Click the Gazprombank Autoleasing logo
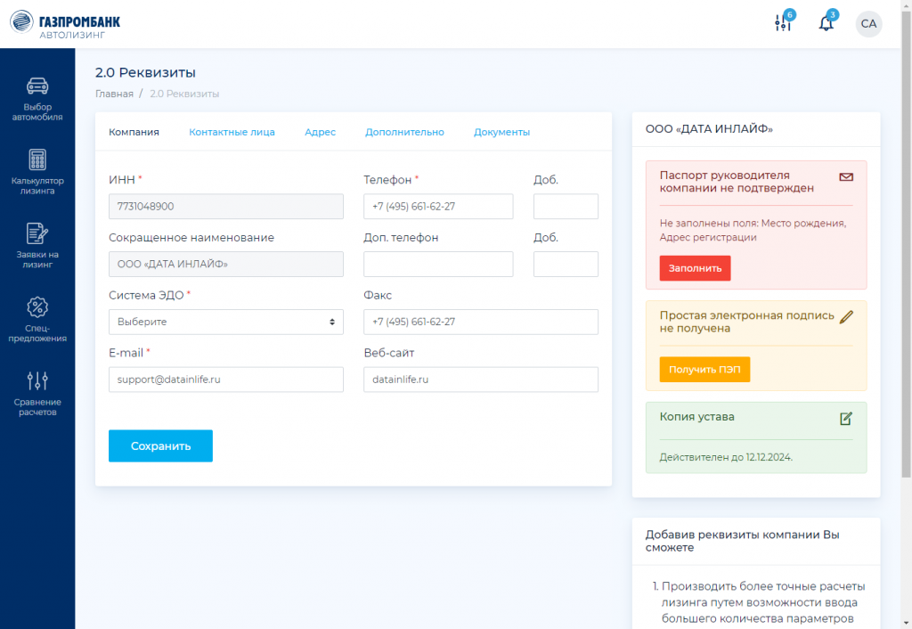 click(65, 24)
